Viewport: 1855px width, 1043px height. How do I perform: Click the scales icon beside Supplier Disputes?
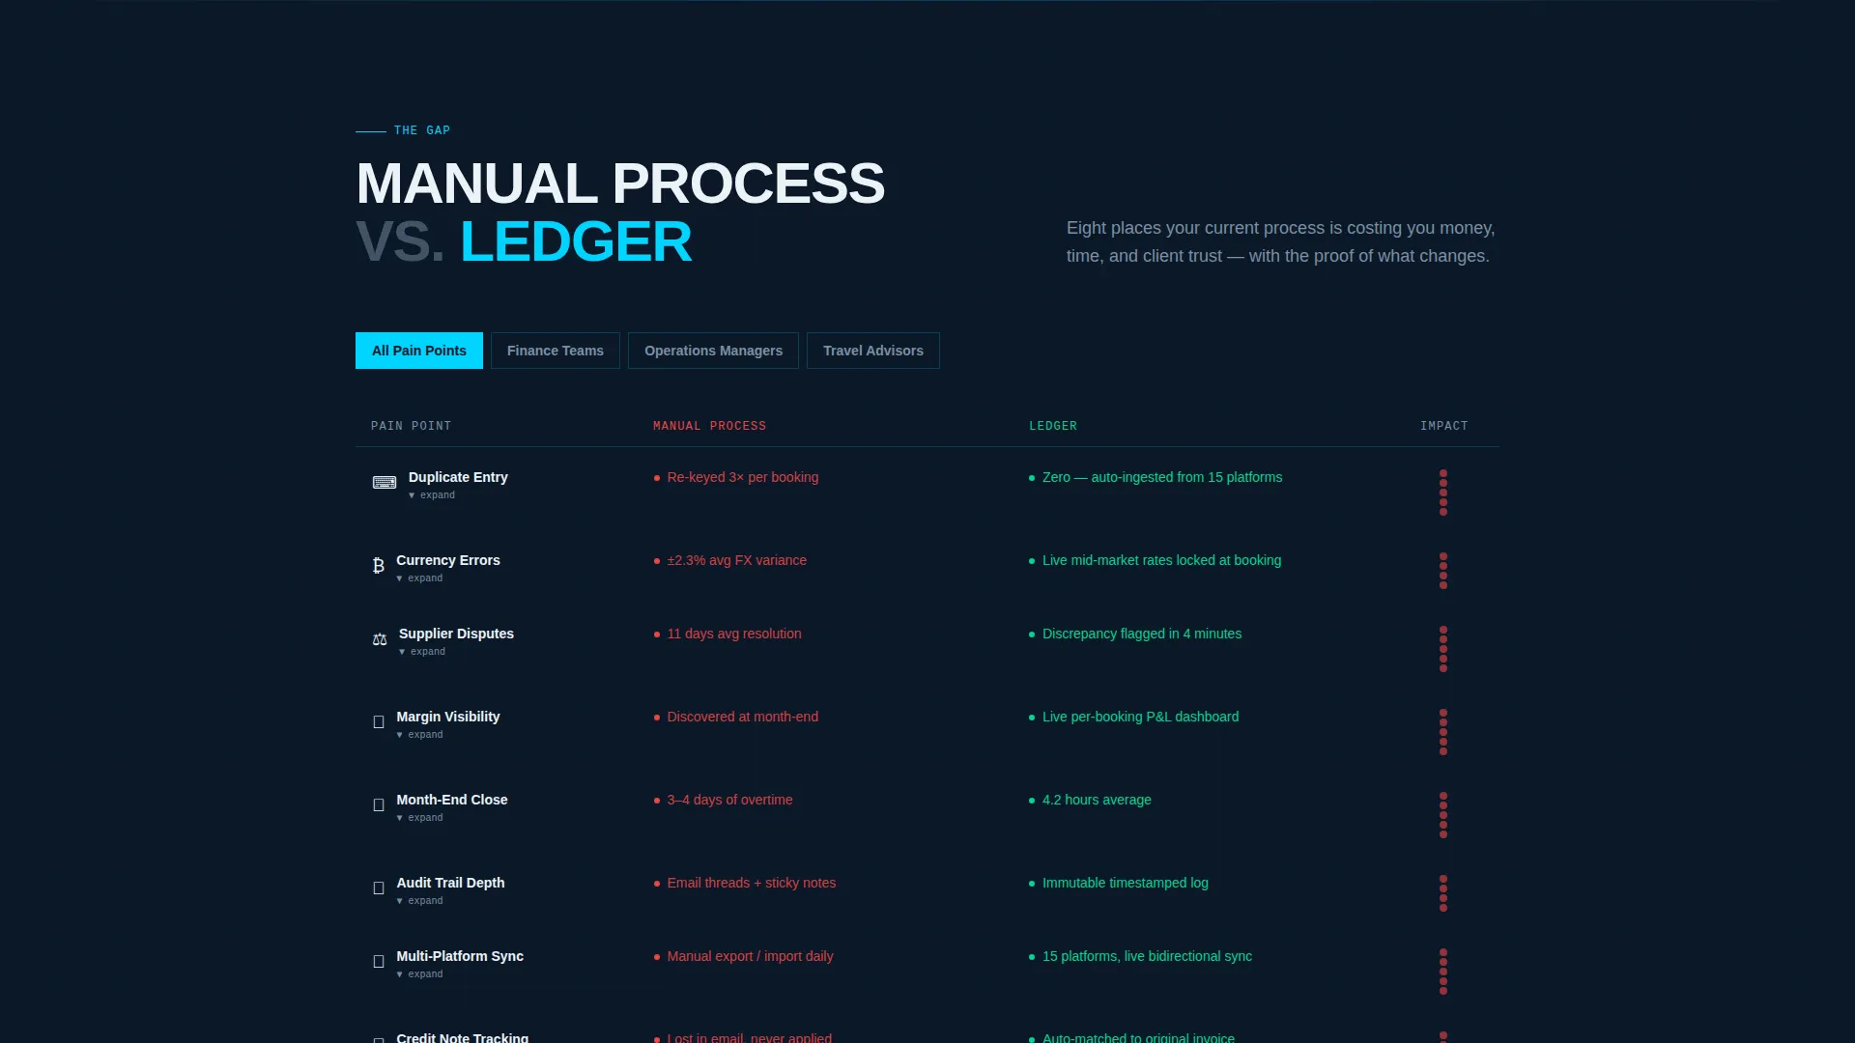[x=380, y=639]
